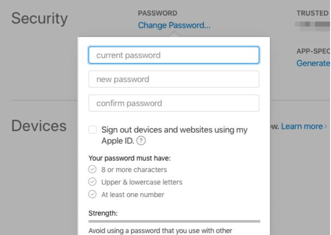Image resolution: width=331 pixels, height=235 pixels.
Task: Open the Change Password... link
Action: pos(174,25)
